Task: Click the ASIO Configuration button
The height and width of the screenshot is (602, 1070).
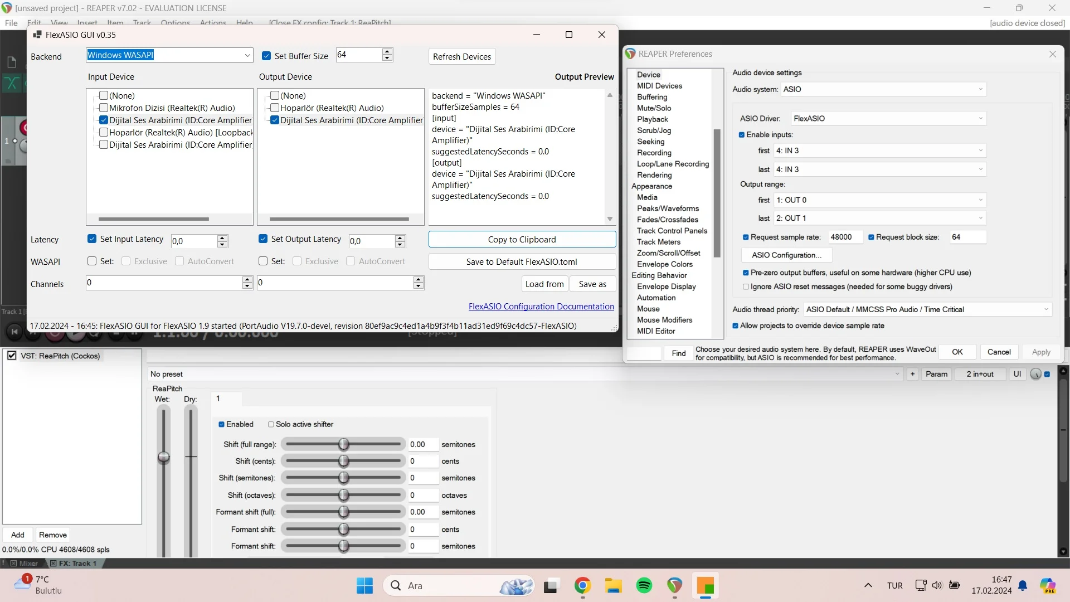Action: [786, 255]
